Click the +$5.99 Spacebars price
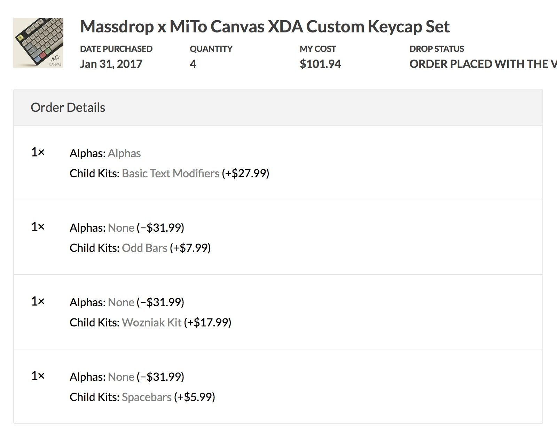The height and width of the screenshot is (432, 557). point(195,397)
